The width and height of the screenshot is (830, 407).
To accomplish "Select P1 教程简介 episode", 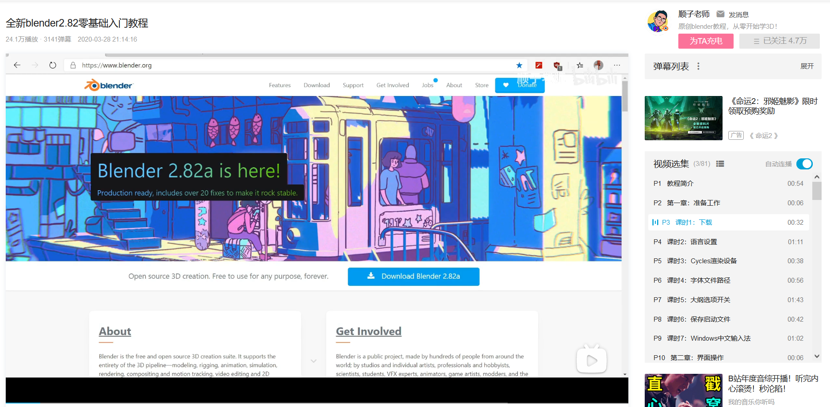I will (x=728, y=184).
